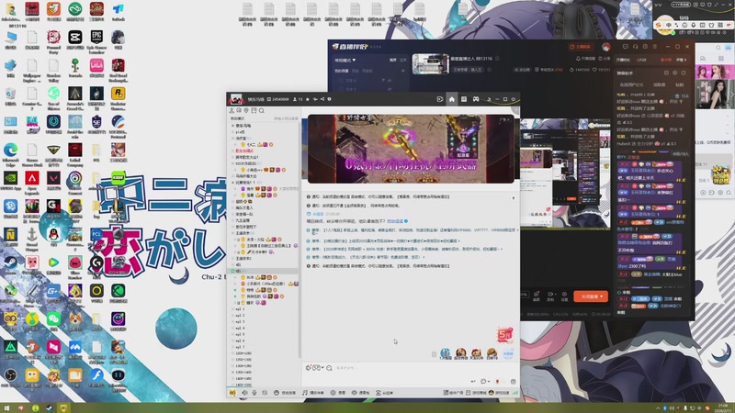Open the 常规模式 dropdown in 直播伴侣
This screenshot has width=735, height=413.
click(x=345, y=60)
